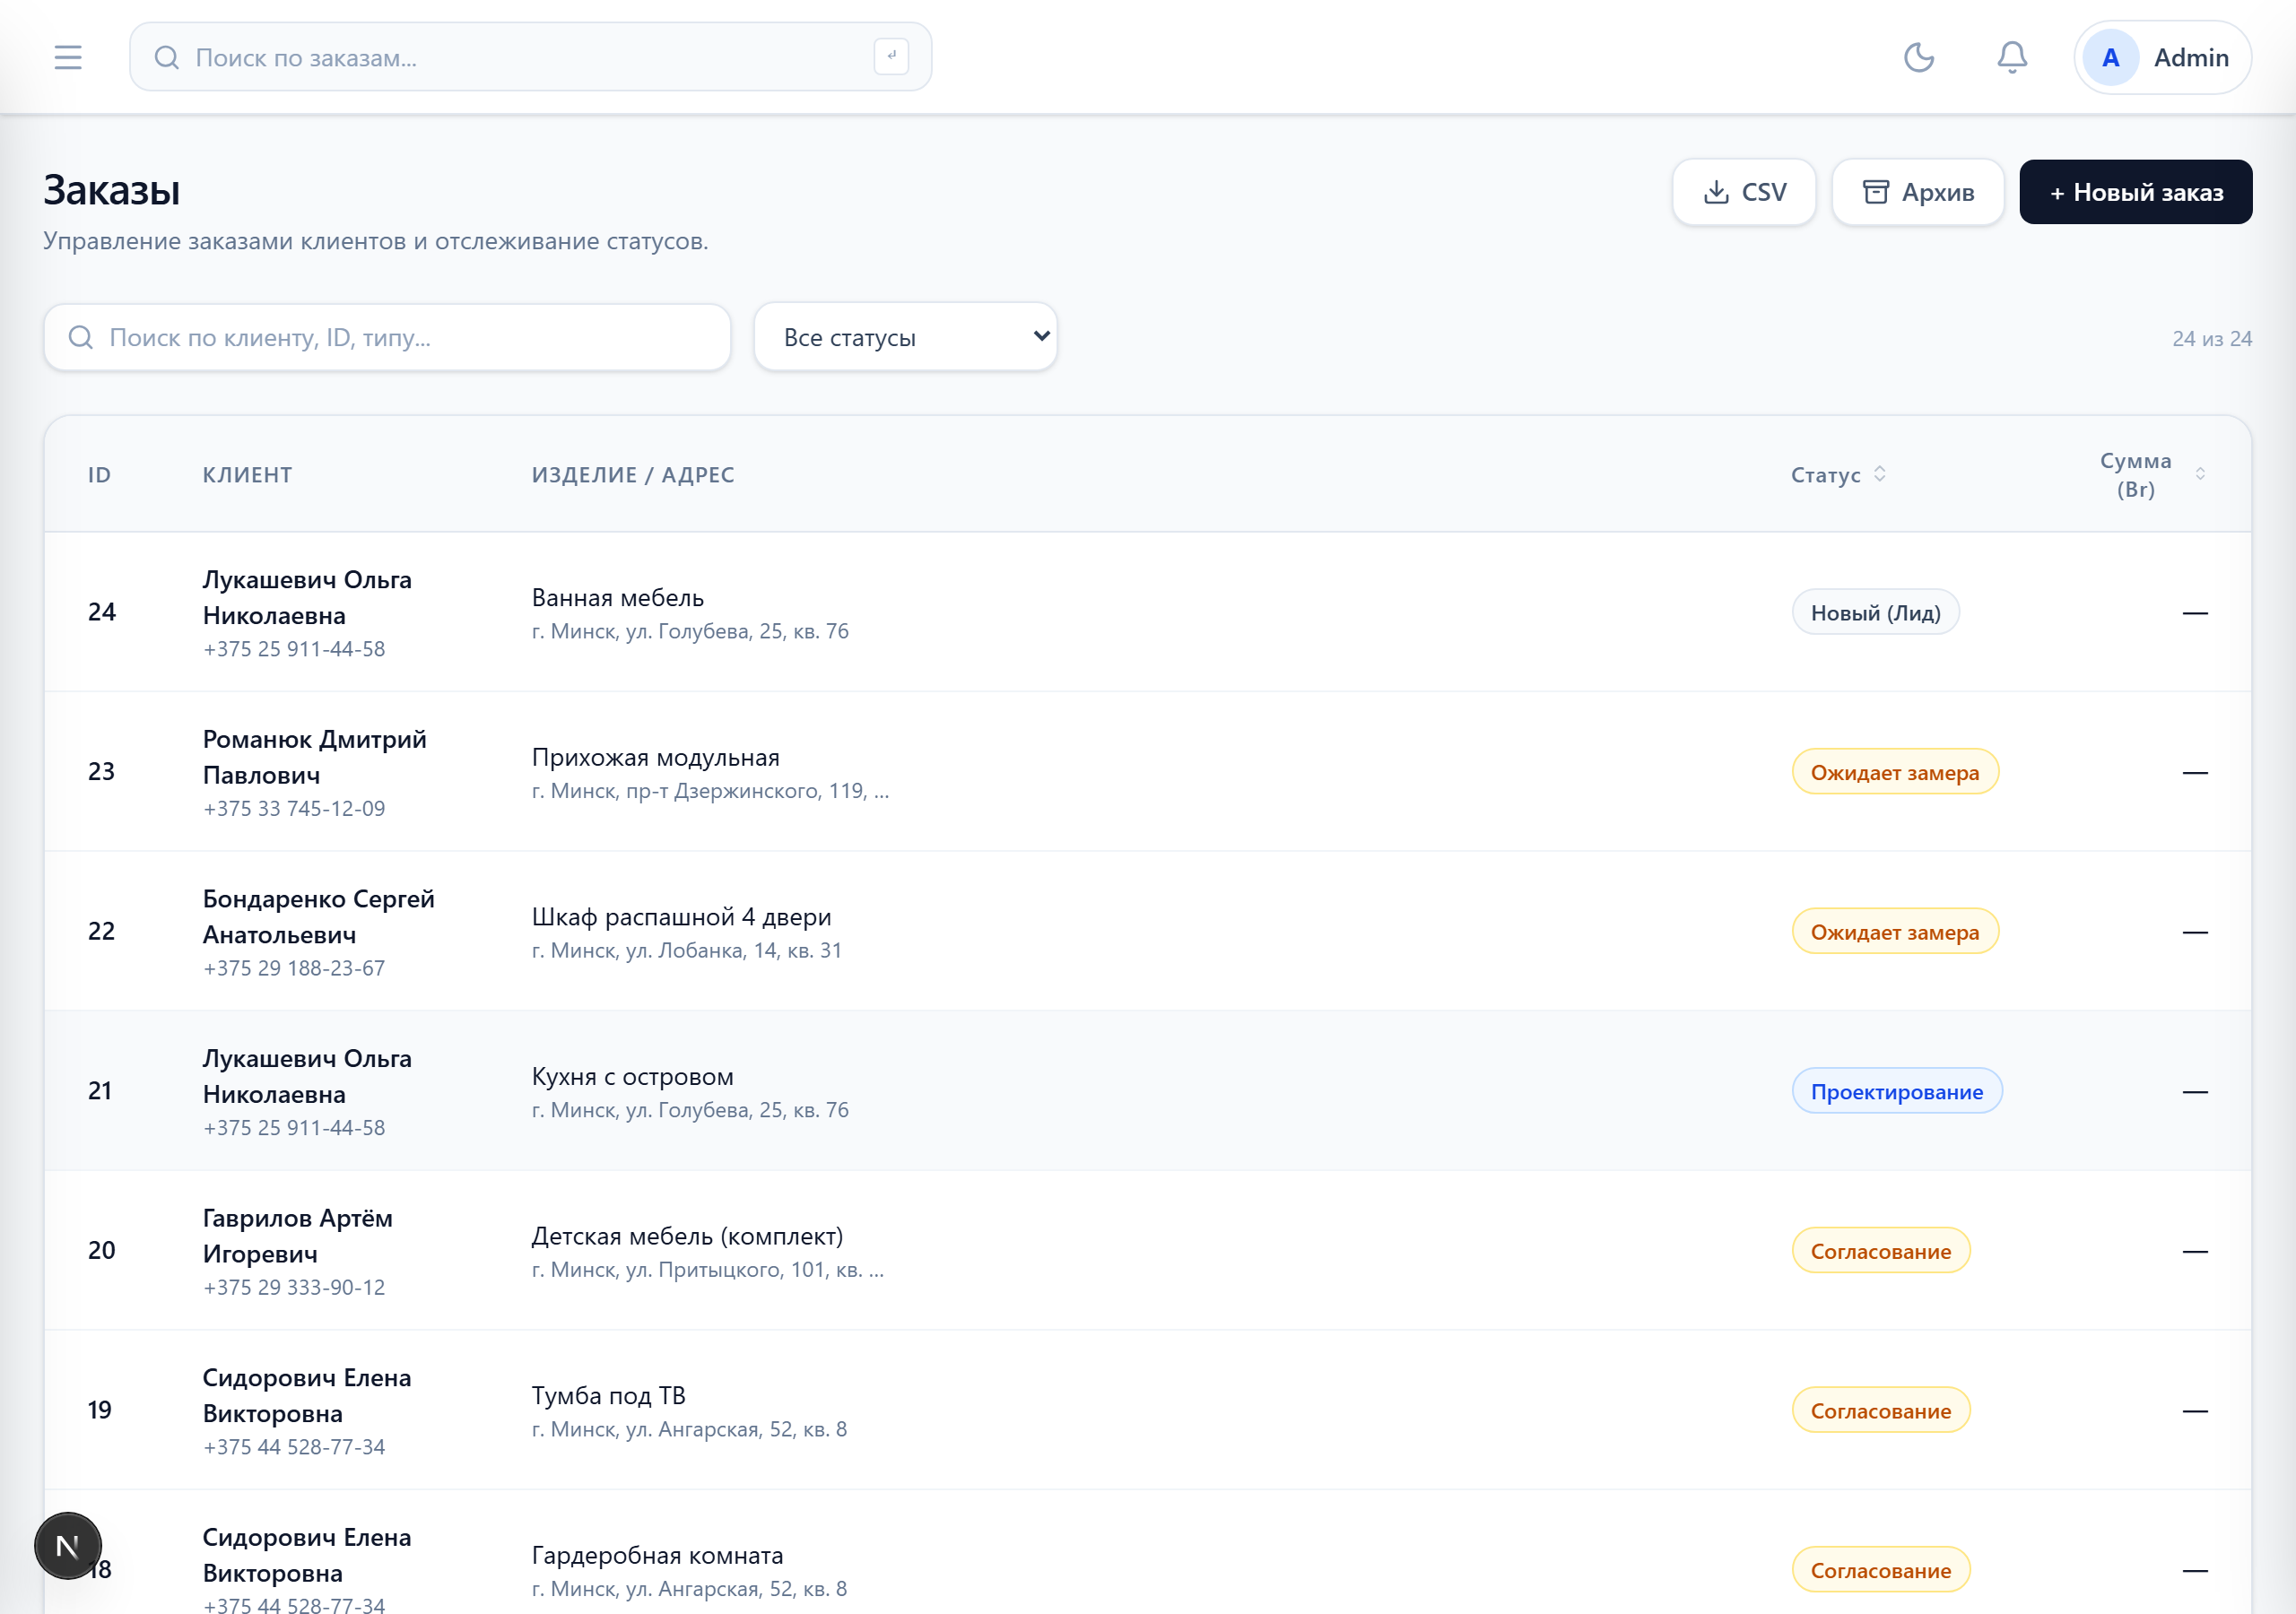The height and width of the screenshot is (1614, 2296).
Task: Click the КЛИЕНТ column header
Action: [247, 475]
